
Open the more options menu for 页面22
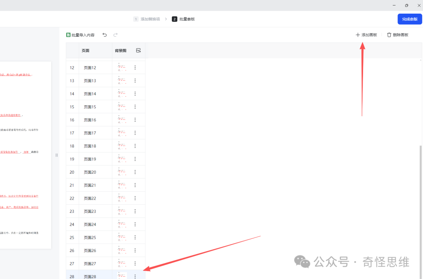(x=135, y=198)
